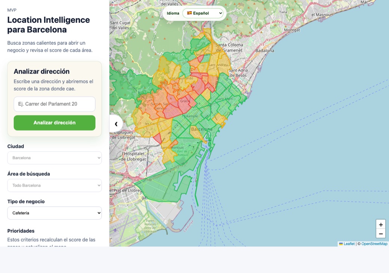This screenshot has height=273, width=389.
Task: Click the Eixample label on the map
Action: 190,116
